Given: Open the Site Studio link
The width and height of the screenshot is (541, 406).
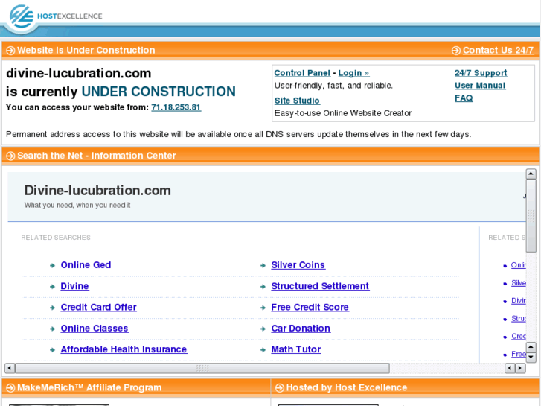Looking at the screenshot, I should click(x=297, y=101).
